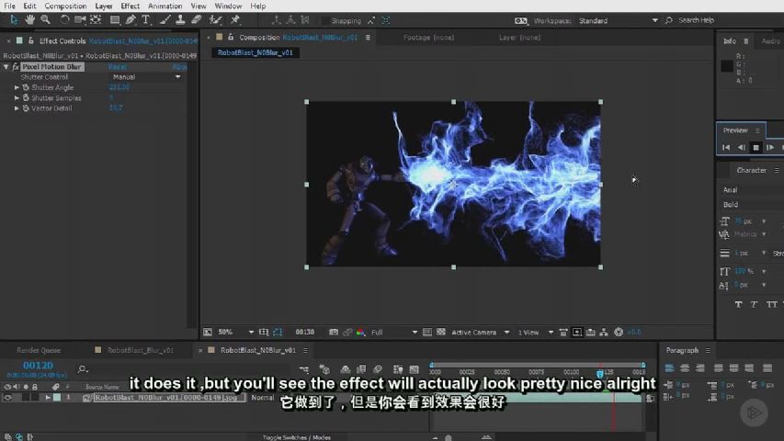Open the Audio panel tab
Screen dimensions: 784x441
coord(770,41)
